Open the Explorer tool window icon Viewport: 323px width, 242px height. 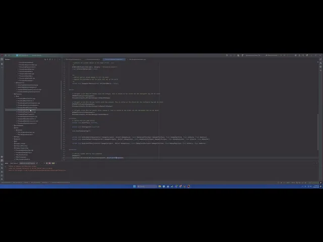pyautogui.click(x=2, y=59)
